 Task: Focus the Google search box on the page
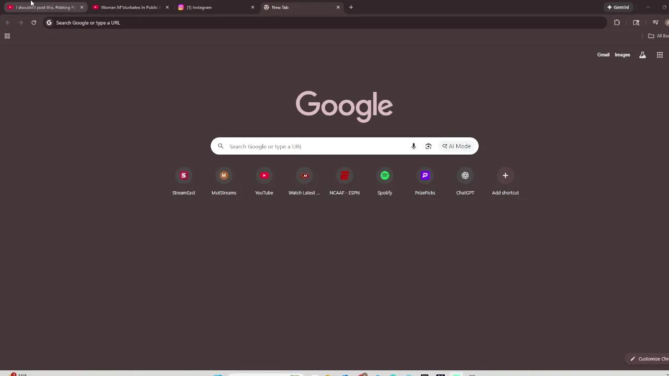click(x=344, y=146)
